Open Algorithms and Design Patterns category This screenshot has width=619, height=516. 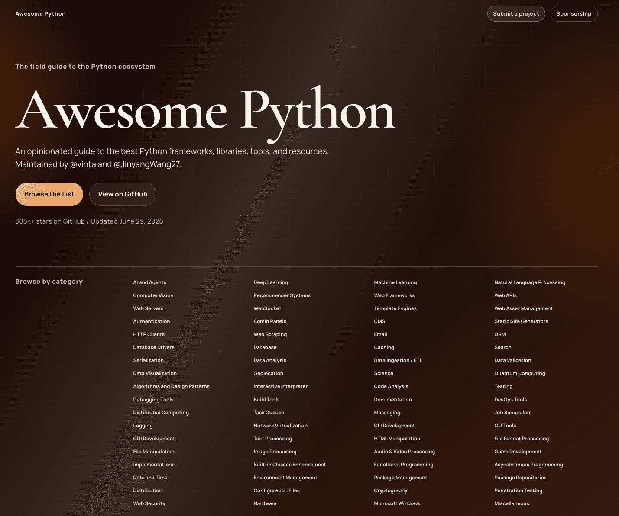tap(171, 386)
